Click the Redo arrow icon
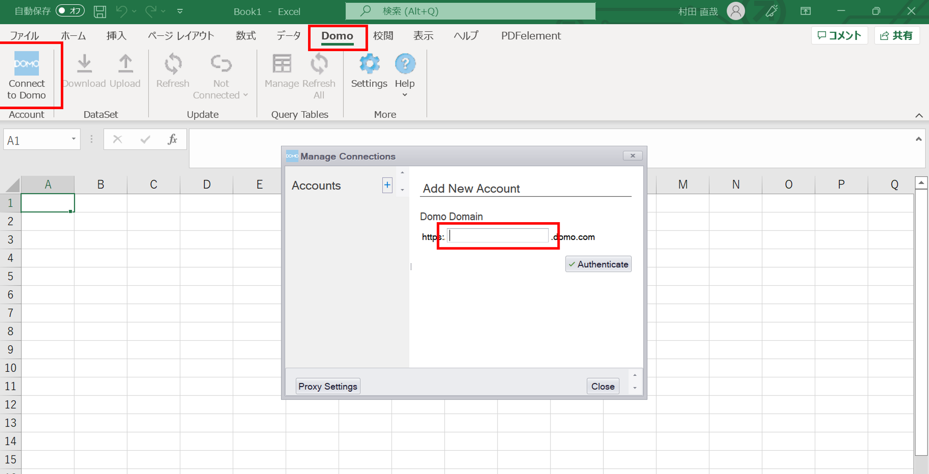Image resolution: width=929 pixels, height=474 pixels. [x=150, y=11]
